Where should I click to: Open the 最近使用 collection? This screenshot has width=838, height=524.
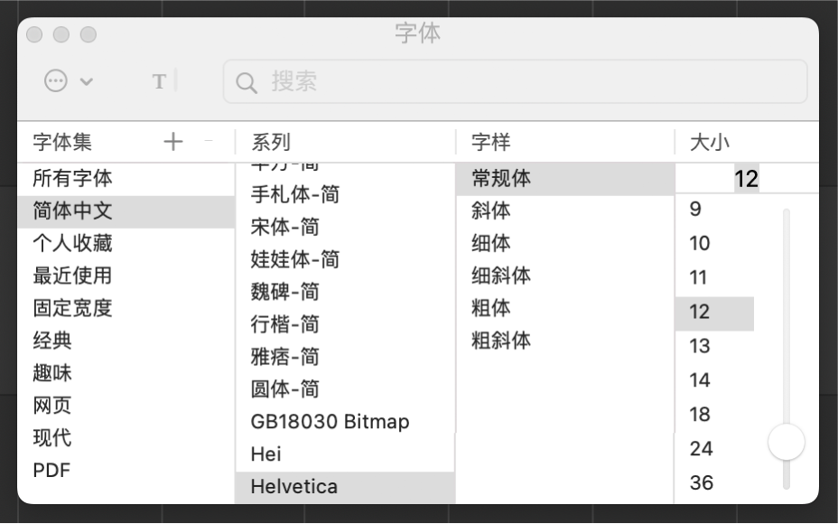click(70, 276)
